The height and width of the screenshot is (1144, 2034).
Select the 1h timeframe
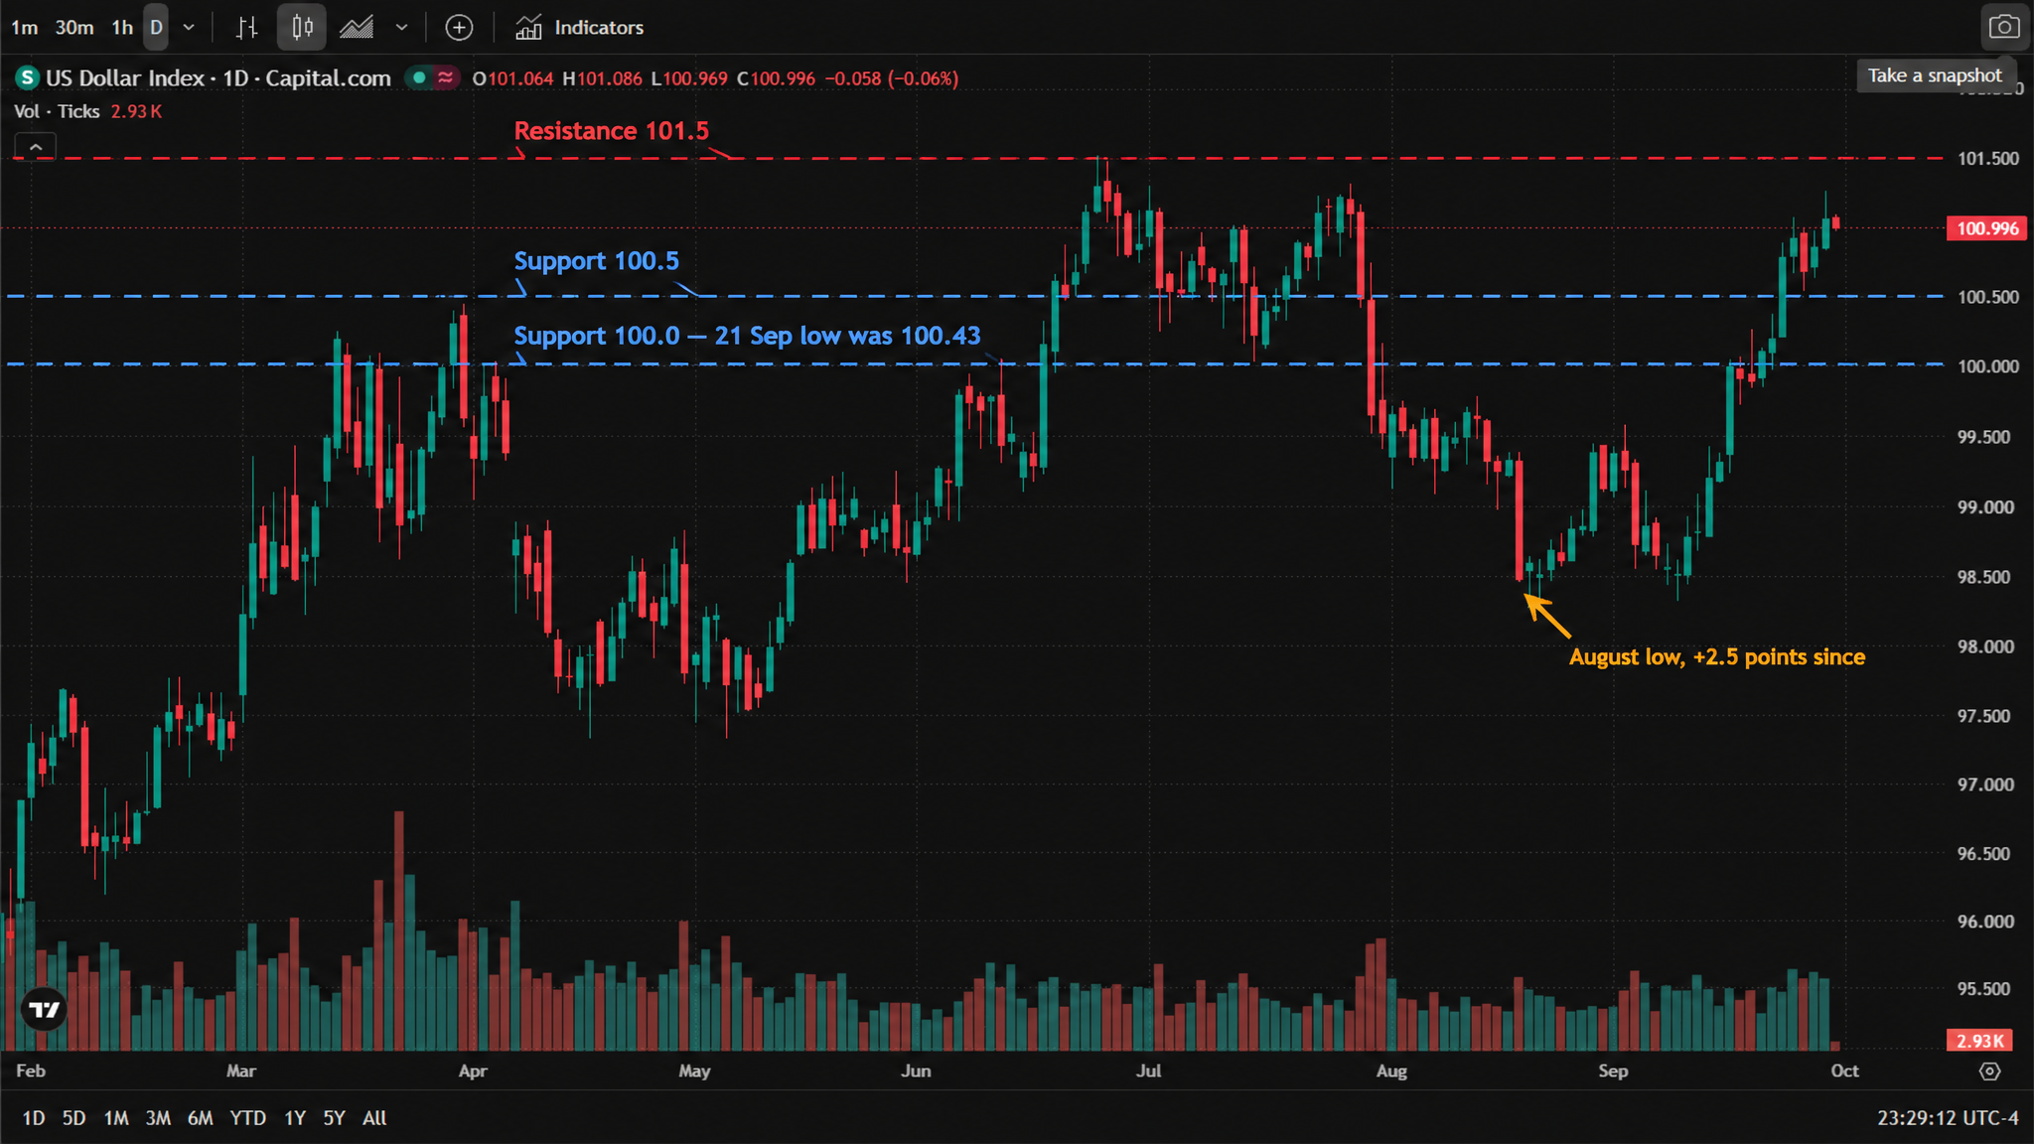tap(122, 28)
